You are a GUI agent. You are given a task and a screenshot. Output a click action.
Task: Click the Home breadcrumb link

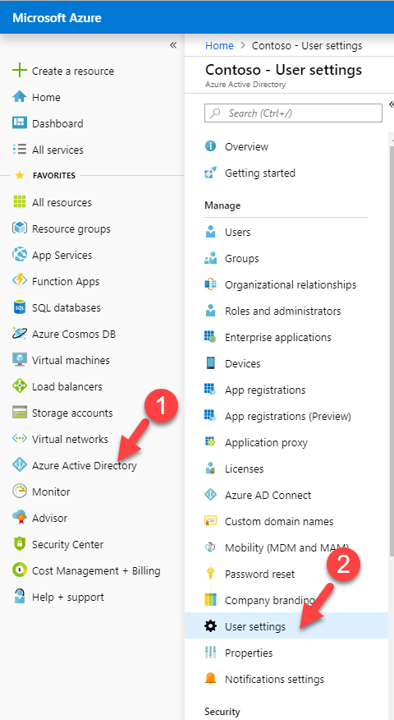[219, 45]
